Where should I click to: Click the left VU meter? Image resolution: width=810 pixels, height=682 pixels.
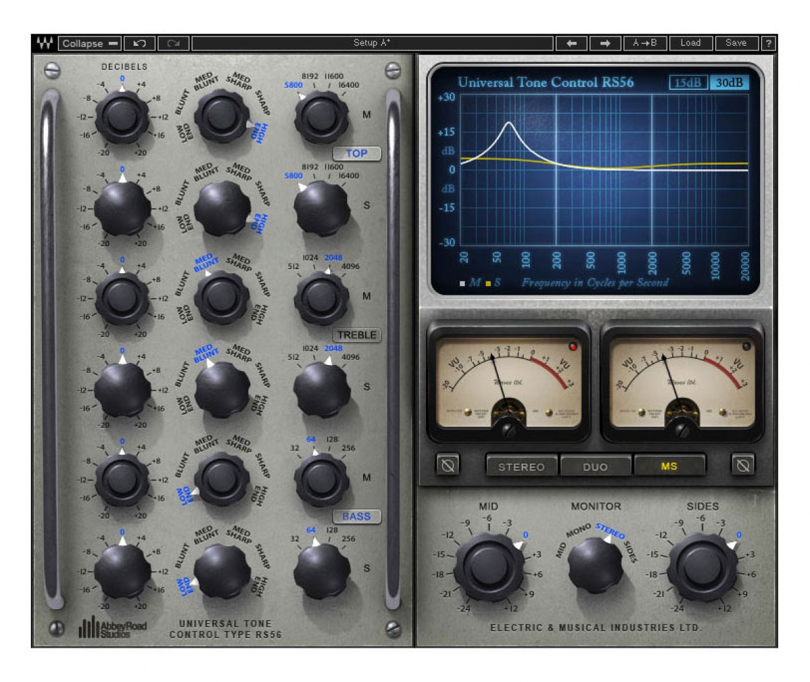click(x=509, y=382)
